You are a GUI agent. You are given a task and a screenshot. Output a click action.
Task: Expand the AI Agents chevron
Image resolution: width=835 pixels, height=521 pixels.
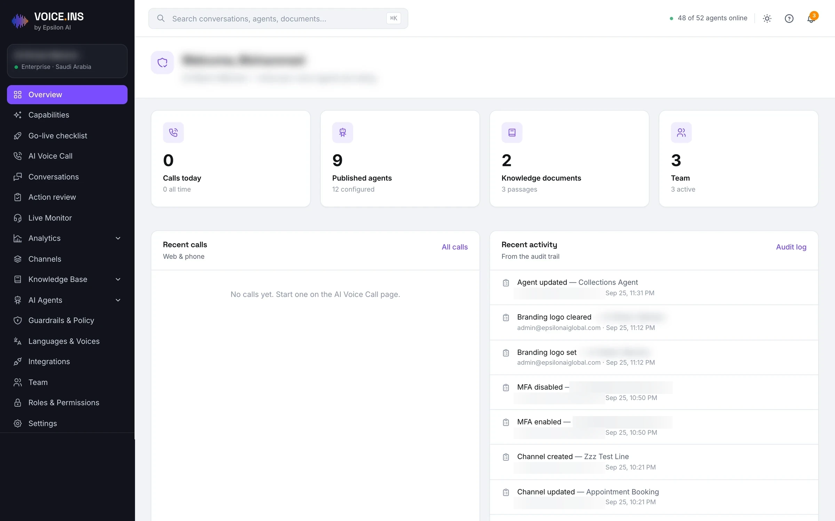[x=118, y=300]
